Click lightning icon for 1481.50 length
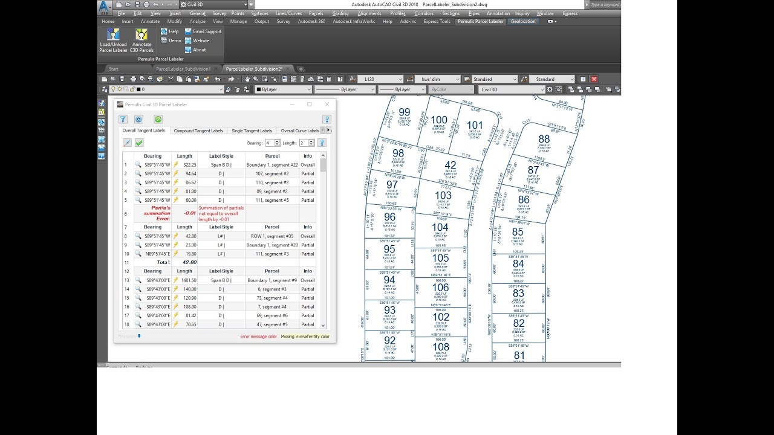 click(176, 280)
